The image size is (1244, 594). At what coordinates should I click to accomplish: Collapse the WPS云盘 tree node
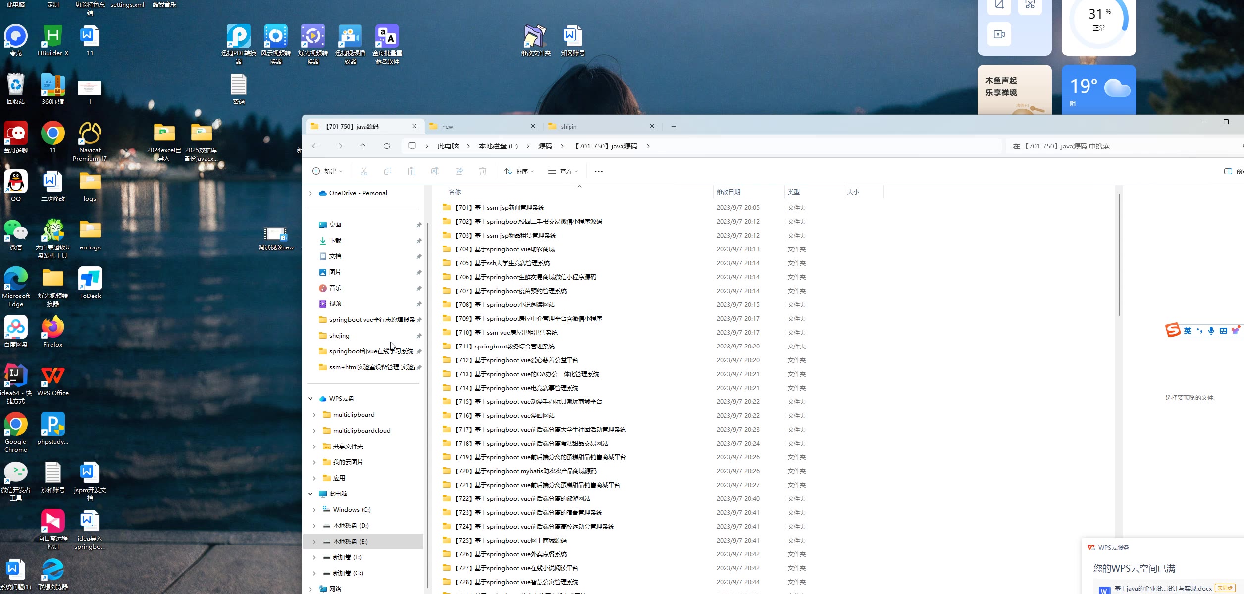pos(311,399)
